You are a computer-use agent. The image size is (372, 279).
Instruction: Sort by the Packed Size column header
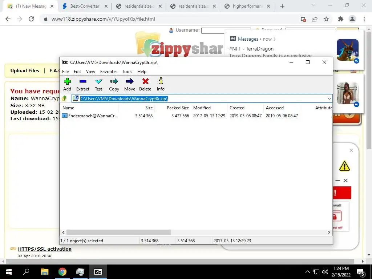pyautogui.click(x=173, y=108)
